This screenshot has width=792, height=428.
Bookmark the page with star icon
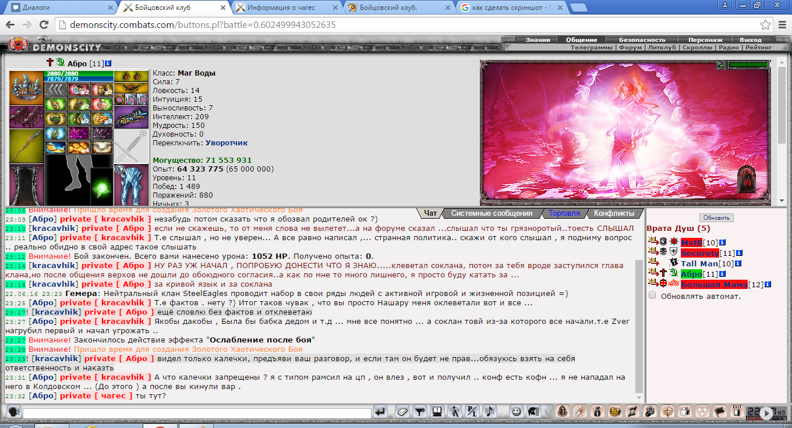tap(766, 25)
